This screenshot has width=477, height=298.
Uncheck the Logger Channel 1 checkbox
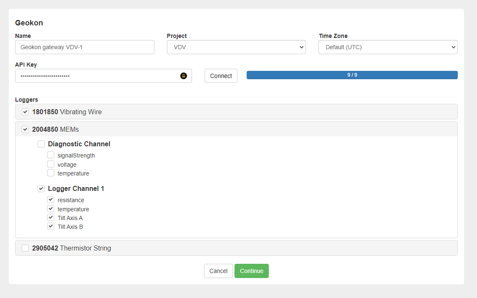pos(41,189)
